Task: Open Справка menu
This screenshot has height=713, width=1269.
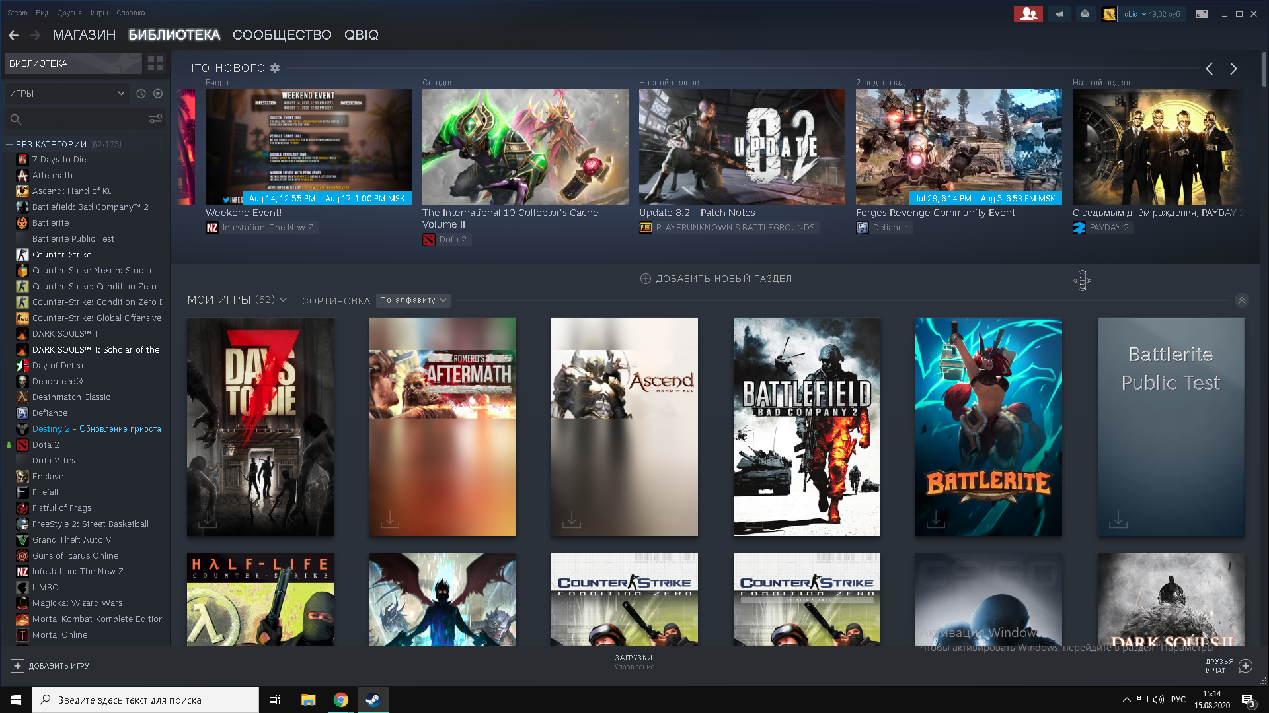Action: pyautogui.click(x=131, y=13)
